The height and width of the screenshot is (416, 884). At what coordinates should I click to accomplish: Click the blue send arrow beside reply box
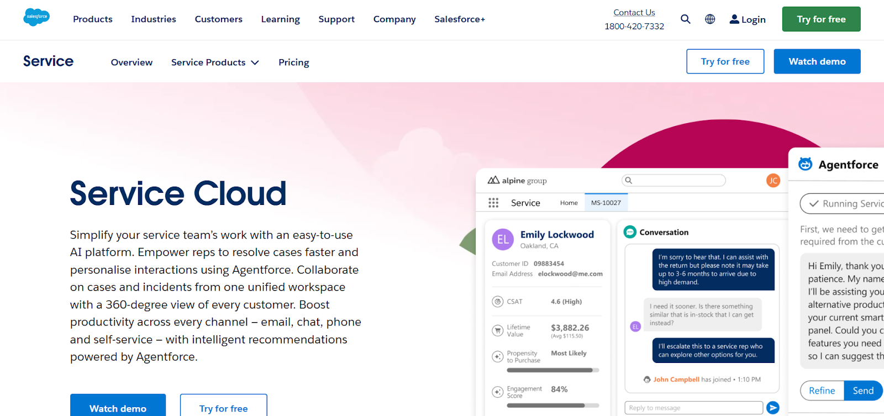(x=773, y=408)
